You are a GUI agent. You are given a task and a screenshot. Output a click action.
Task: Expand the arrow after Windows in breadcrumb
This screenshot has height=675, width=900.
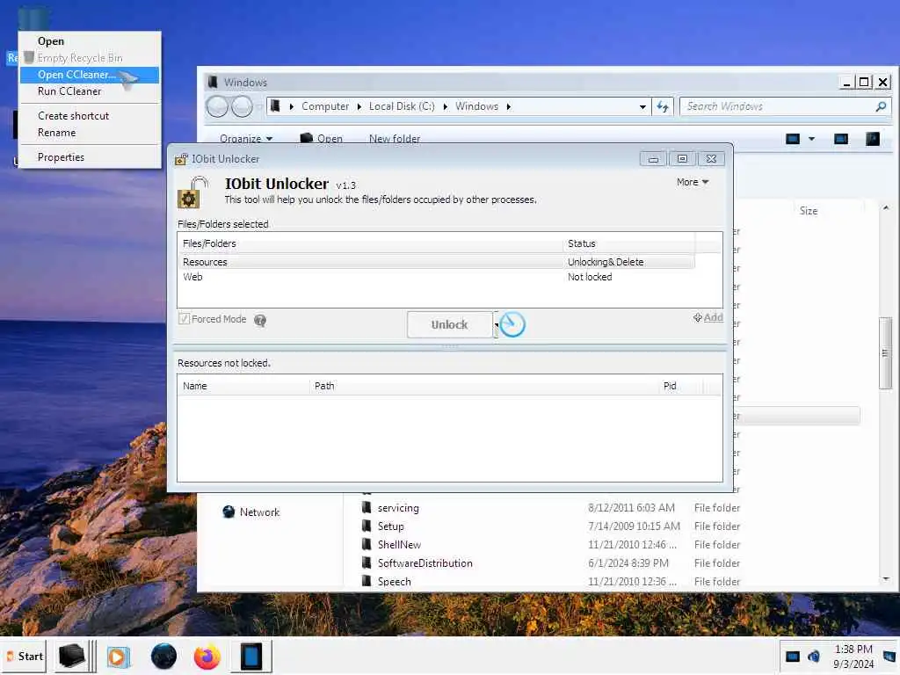pos(509,106)
